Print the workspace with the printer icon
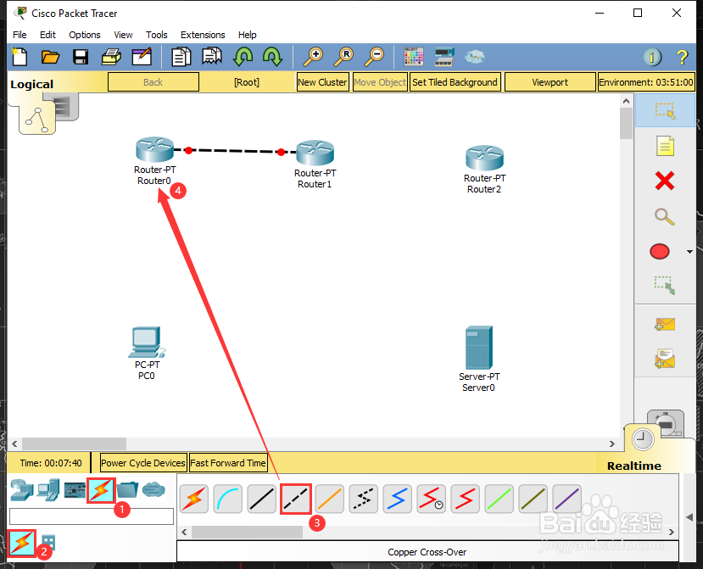This screenshot has height=569, width=703. point(111,57)
